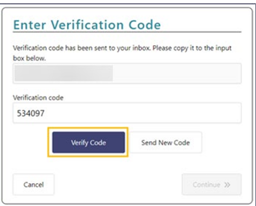Viewport: 256px width, 206px height.
Task: Click the underlined dialog title text
Action: point(87,25)
